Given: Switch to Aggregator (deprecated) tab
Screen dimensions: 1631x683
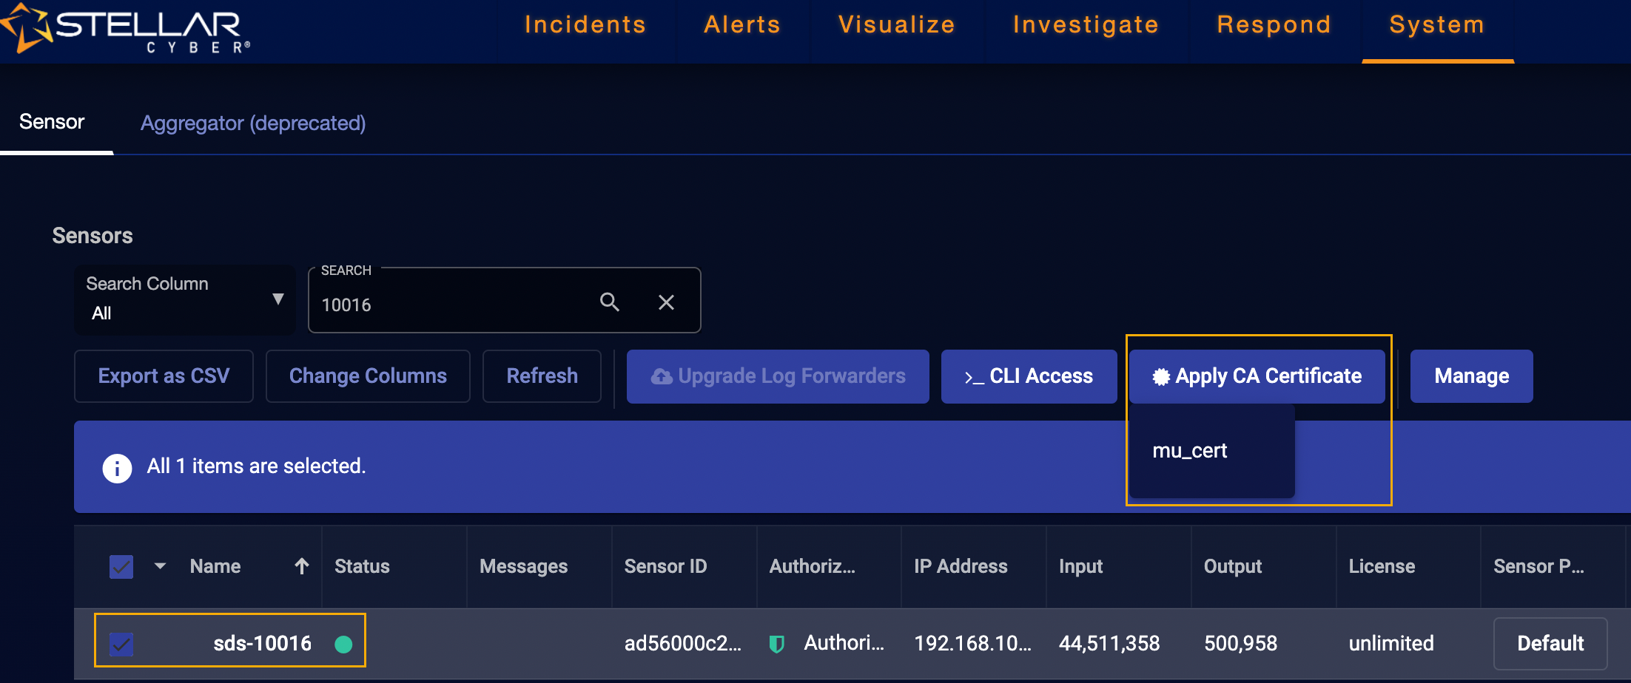Looking at the screenshot, I should coord(253,123).
